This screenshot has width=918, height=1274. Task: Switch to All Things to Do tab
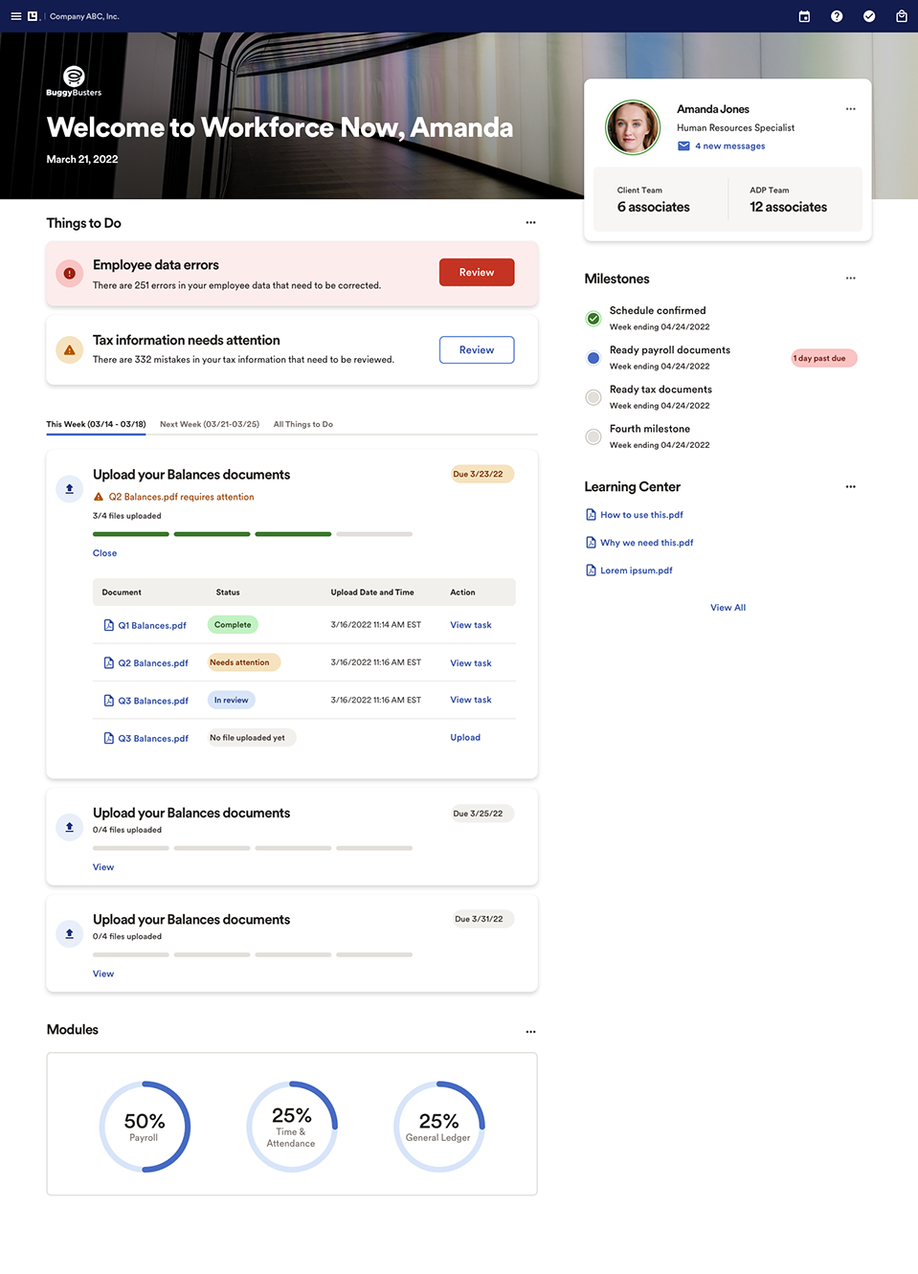[302, 424]
